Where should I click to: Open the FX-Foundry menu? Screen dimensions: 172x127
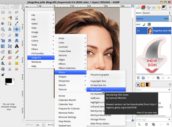(41, 54)
